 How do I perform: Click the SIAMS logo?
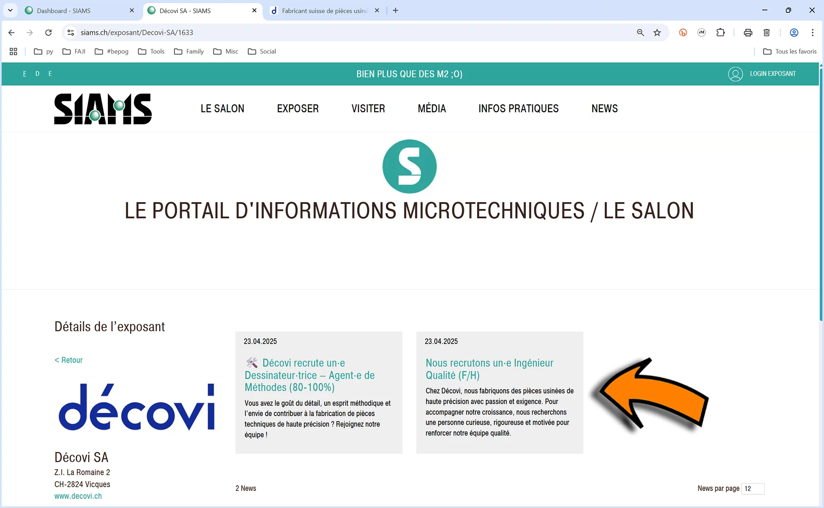click(103, 109)
